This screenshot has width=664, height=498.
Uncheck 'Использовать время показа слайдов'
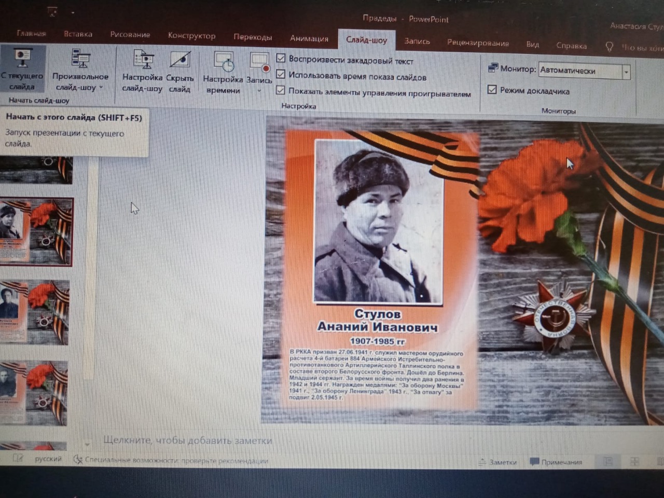pos(281,74)
